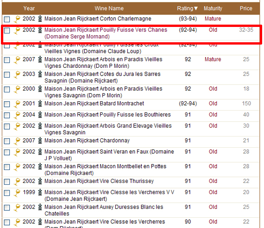Toggle Rating column sort arrow
Screen dimensions: 264x228
point(196,8)
